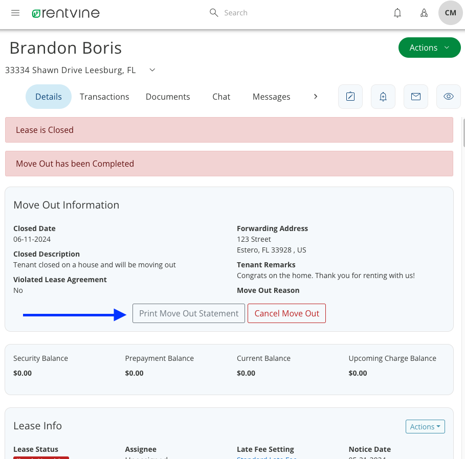The height and width of the screenshot is (459, 465).
Task: Click Print Move Out Statement button
Action: click(x=189, y=313)
